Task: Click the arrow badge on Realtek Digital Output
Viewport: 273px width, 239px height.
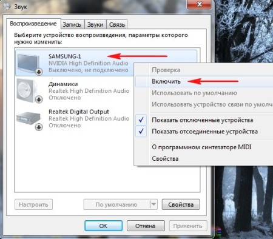Action: (x=39, y=127)
